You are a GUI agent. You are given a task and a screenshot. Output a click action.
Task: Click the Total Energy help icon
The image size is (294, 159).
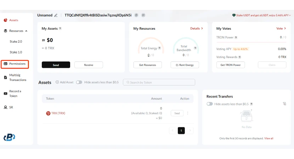159,48
